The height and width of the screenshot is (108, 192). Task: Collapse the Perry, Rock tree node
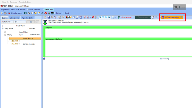[x=3, y=29]
